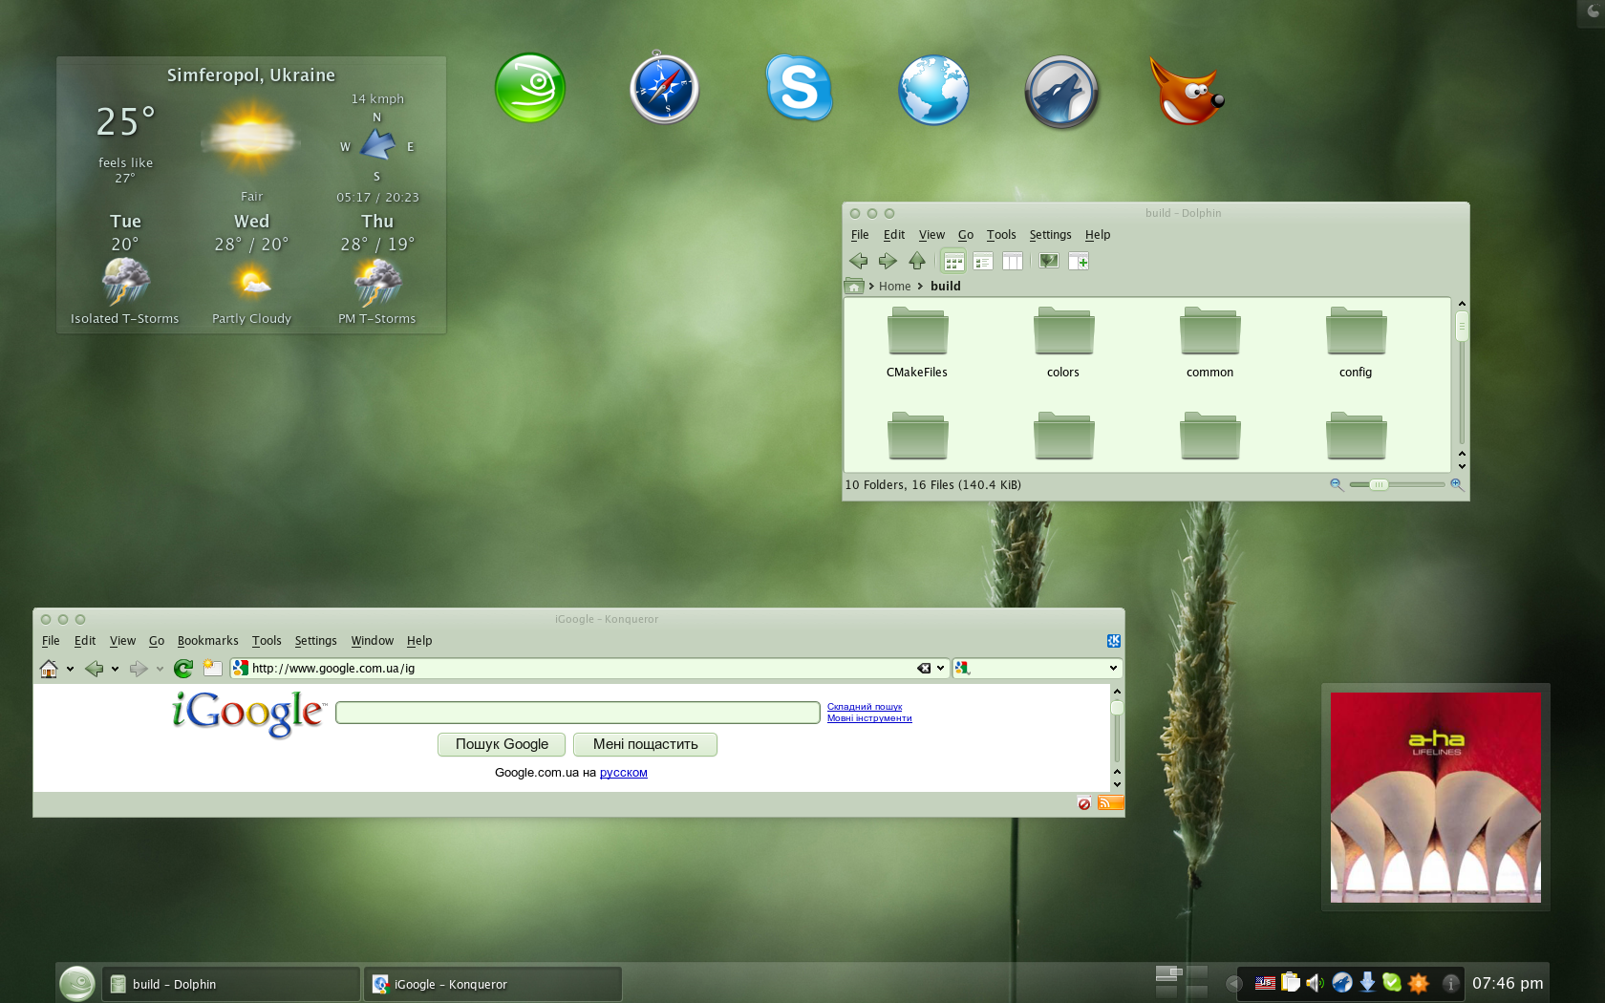Click the Пошук Google button
Screen dimensions: 1605x1003
click(x=502, y=744)
